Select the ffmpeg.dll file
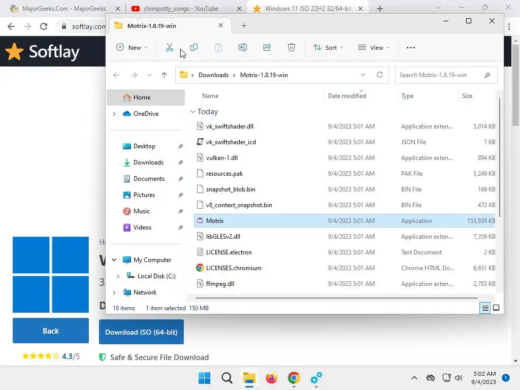 344,284
